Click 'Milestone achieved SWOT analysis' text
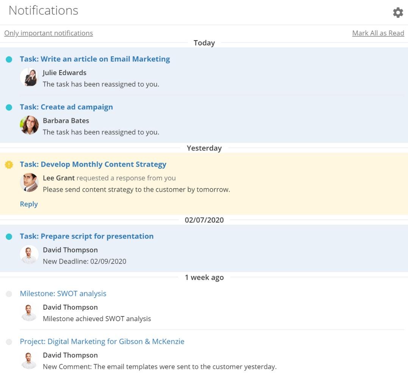Image resolution: width=408 pixels, height=379 pixels. click(x=97, y=319)
